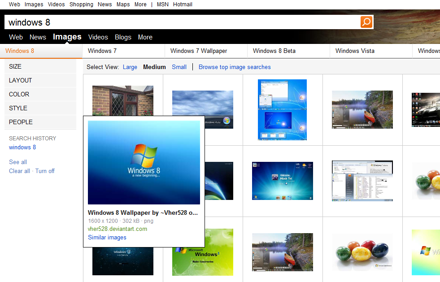Expand the PEOPLE filter
440x282 pixels.
(x=40, y=122)
